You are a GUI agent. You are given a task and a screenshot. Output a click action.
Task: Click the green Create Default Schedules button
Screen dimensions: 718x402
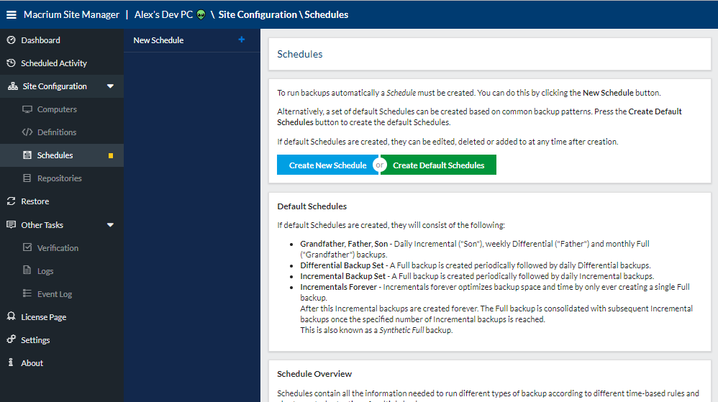coord(439,165)
